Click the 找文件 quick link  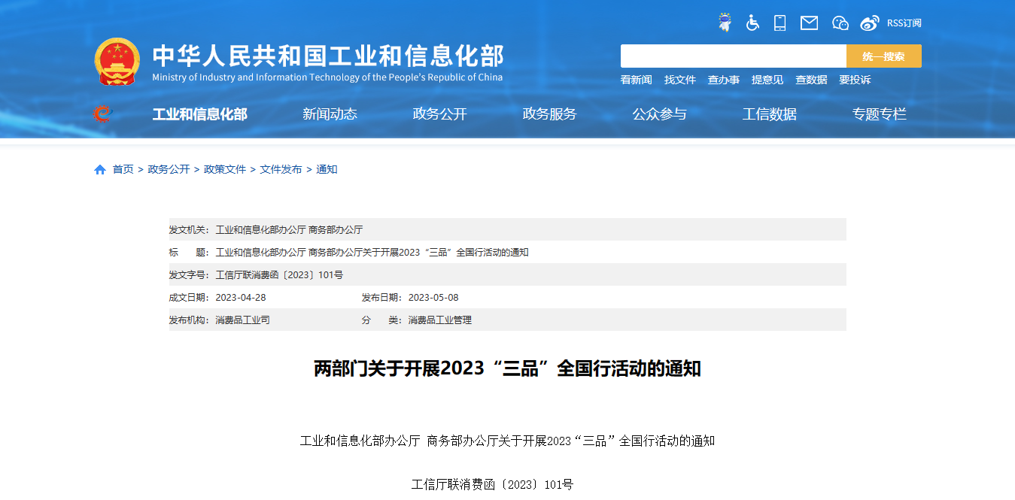pyautogui.click(x=679, y=80)
